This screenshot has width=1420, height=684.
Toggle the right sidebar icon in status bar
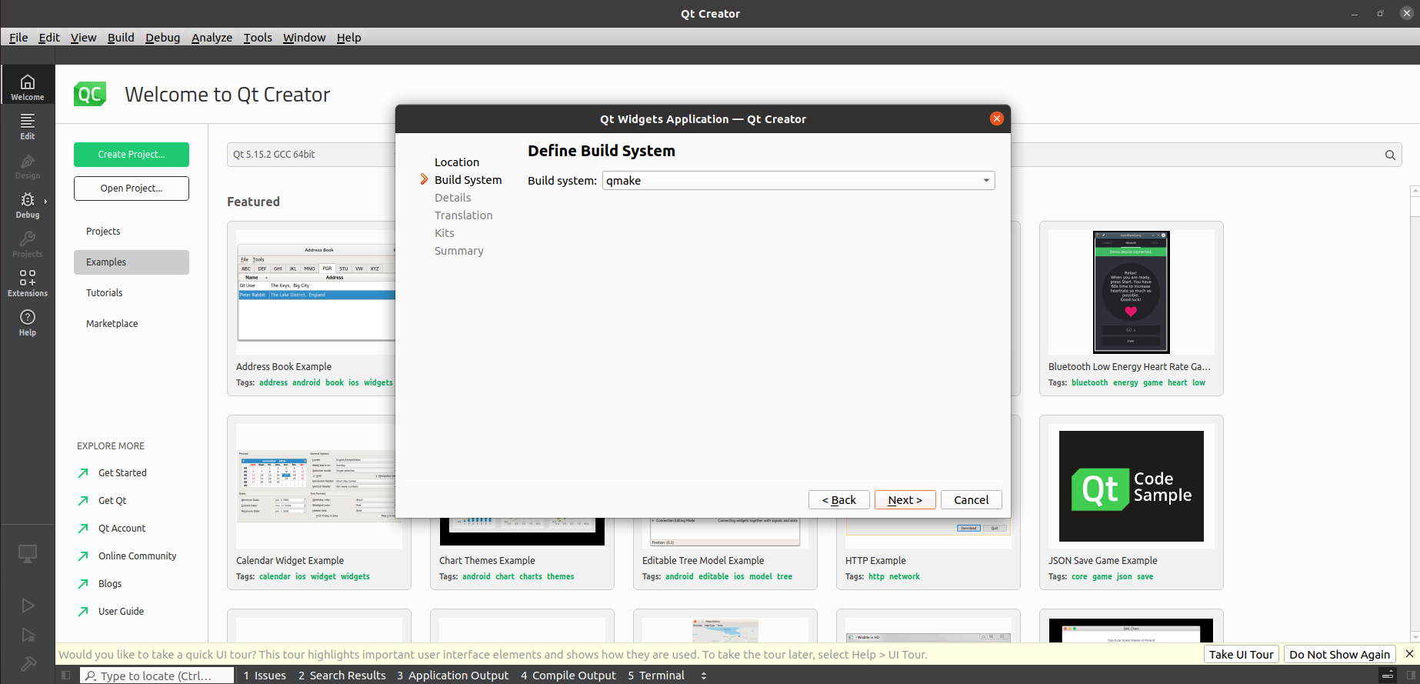1410,676
